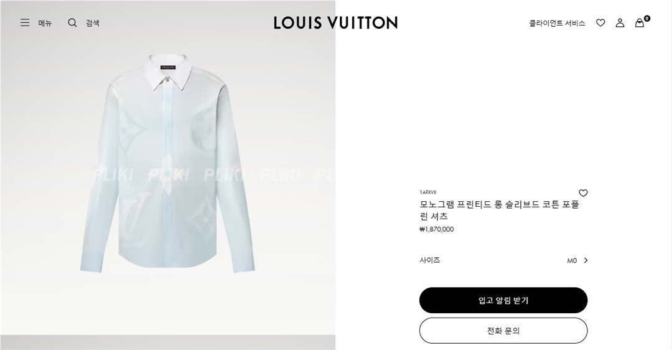Open the 메뉴 menu label
Viewport: 672px width, 350px height.
45,23
